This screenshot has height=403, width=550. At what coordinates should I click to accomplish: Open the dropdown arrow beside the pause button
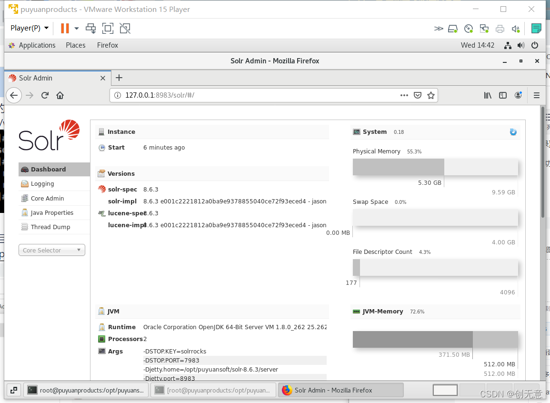pos(77,28)
